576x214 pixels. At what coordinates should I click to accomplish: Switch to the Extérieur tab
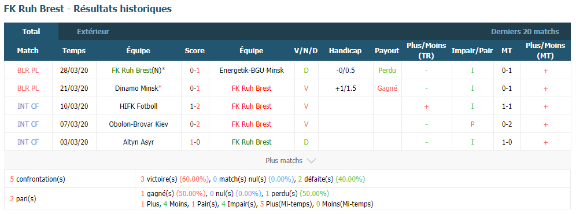93,32
